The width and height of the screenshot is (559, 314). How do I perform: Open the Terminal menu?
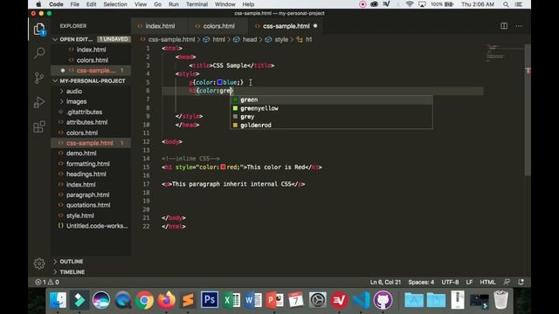(x=197, y=4)
